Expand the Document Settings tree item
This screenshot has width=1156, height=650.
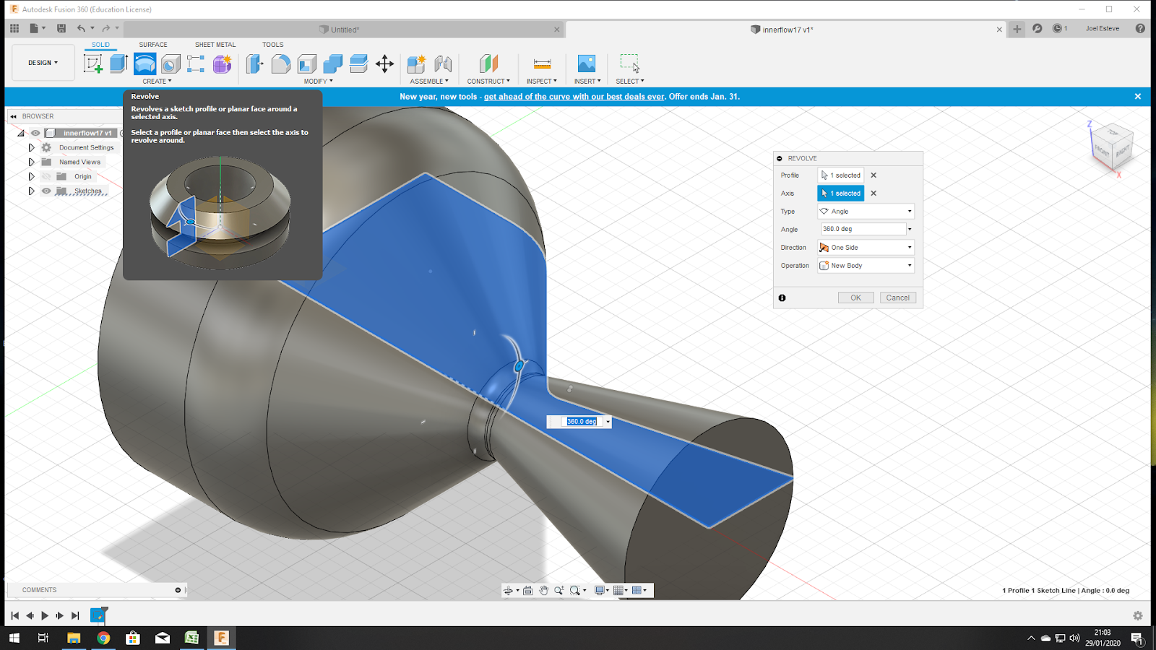(x=31, y=147)
